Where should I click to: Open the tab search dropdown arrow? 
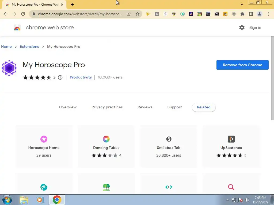242,5
